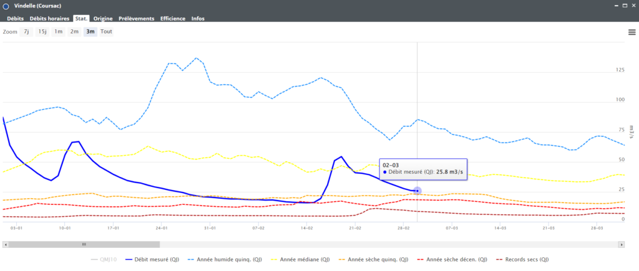Open the chart hamburger export menu
This screenshot has width=639, height=271.
[x=632, y=32]
